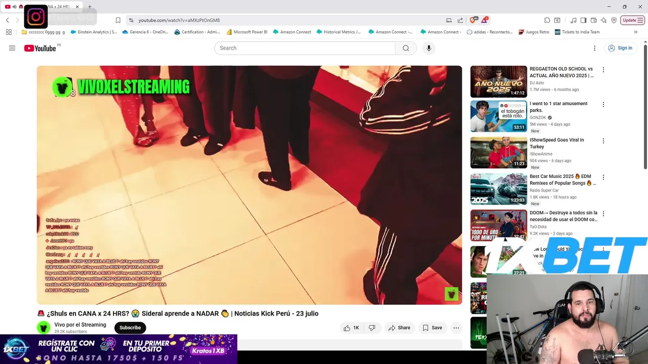Open YouTube settings three-dot menu
The height and width of the screenshot is (364, 648).
click(x=594, y=48)
